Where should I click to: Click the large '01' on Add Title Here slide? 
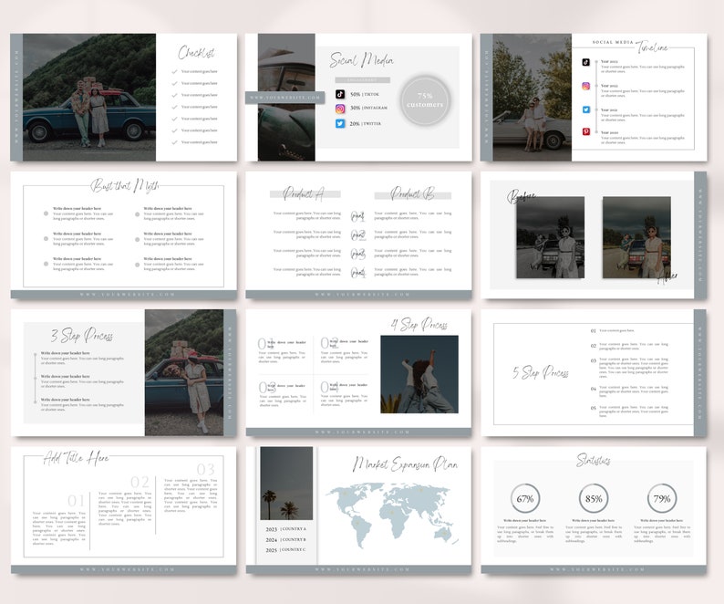click(x=76, y=501)
